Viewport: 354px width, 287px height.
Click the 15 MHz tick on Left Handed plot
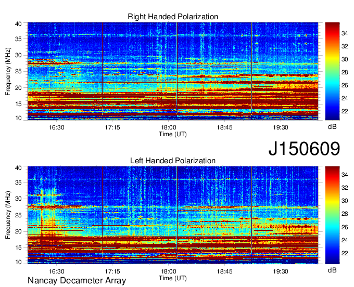click(x=18, y=248)
